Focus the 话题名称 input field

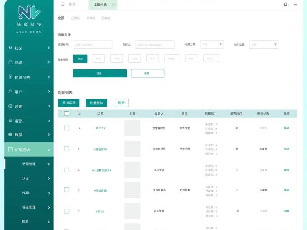click(92, 44)
